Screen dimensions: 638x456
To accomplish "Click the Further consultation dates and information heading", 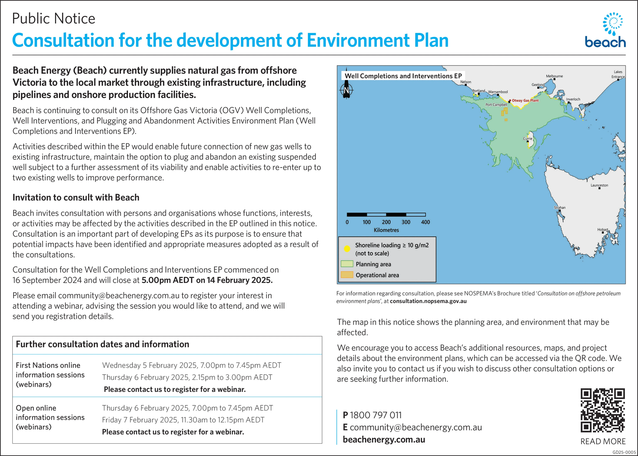I will click(102, 344).
